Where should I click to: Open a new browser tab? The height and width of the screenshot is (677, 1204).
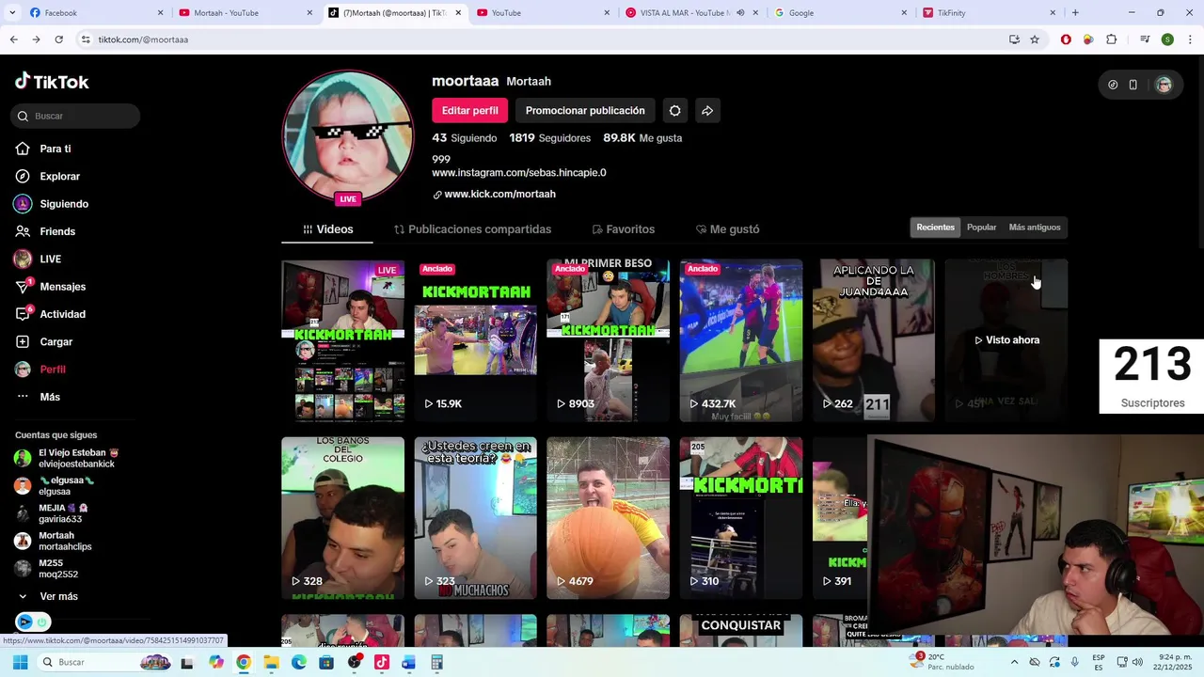1075,13
